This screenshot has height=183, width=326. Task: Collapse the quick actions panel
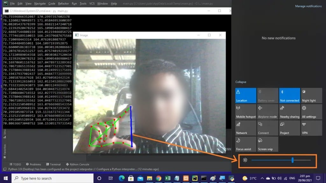pos(241,82)
